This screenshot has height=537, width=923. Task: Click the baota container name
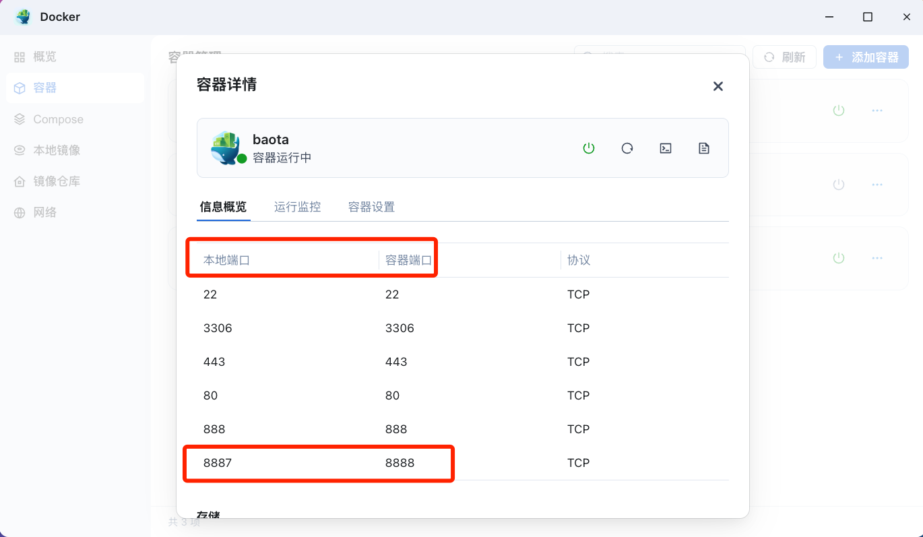[x=271, y=139]
